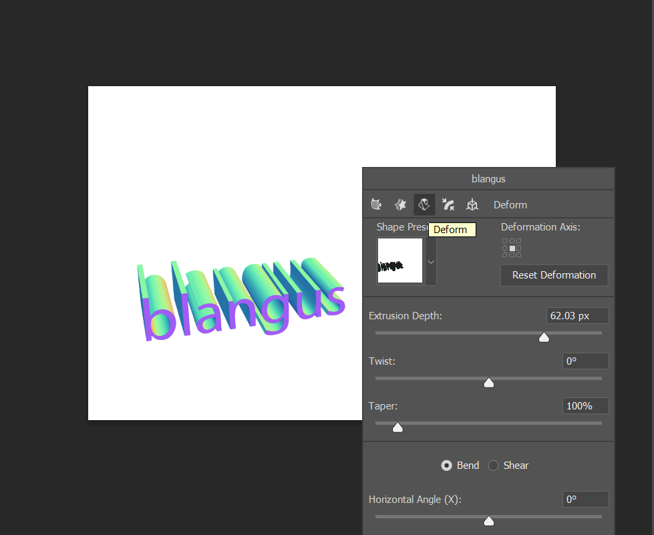This screenshot has width=654, height=535.
Task: Click the Extrusion Depth slider handle
Action: coord(544,337)
